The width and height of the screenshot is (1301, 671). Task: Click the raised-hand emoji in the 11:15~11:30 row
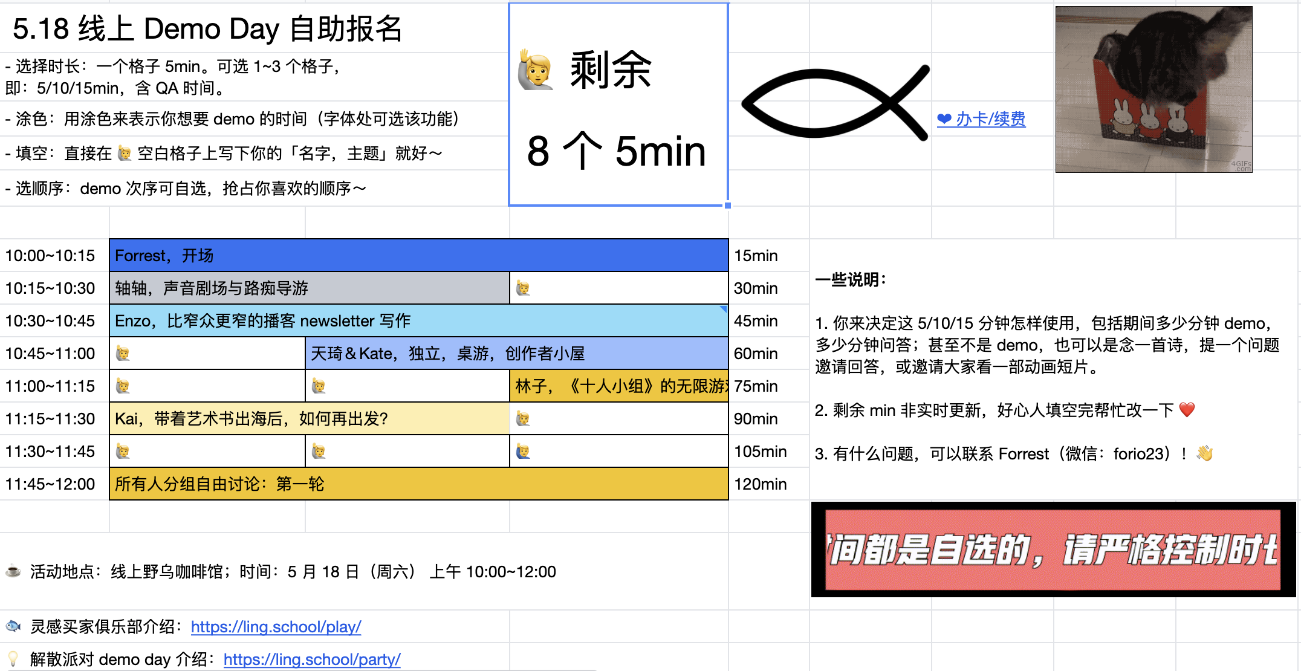[523, 419]
